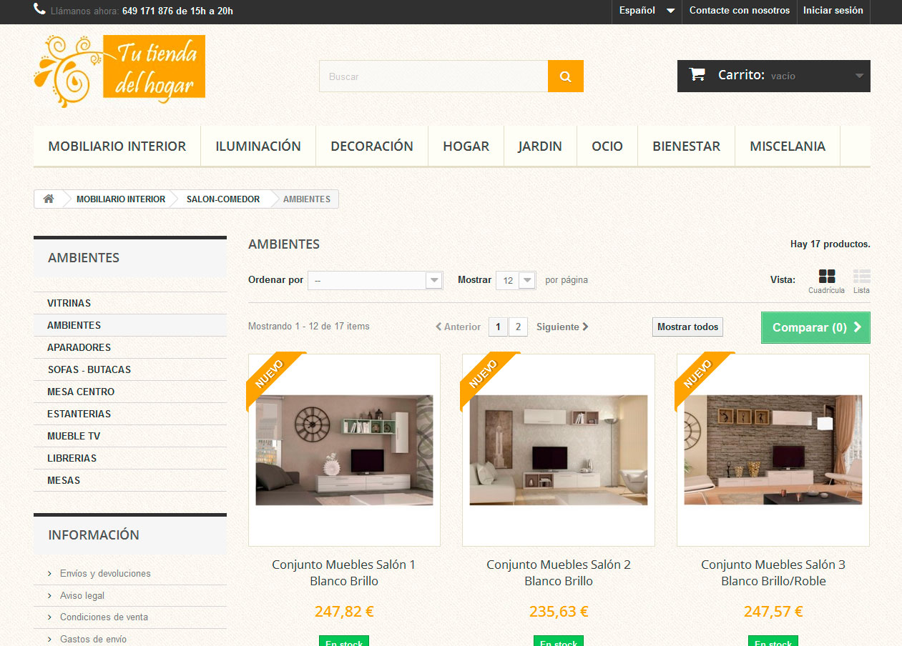Image resolution: width=902 pixels, height=646 pixels.
Task: Open the OCIO menu
Action: (607, 146)
